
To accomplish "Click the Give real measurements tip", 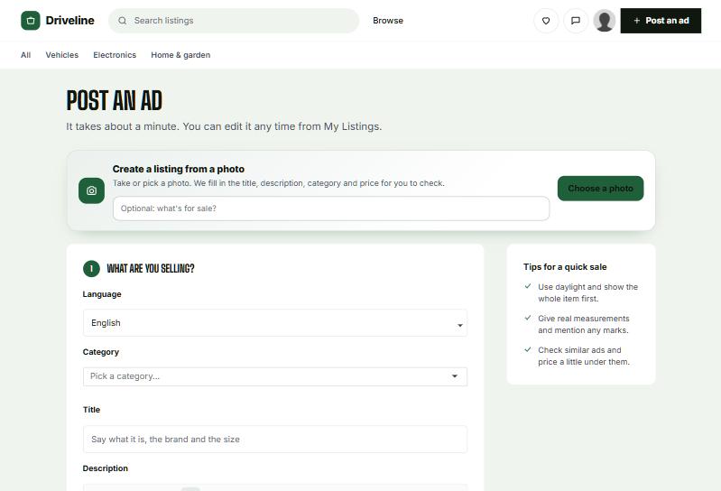I will (x=584, y=325).
